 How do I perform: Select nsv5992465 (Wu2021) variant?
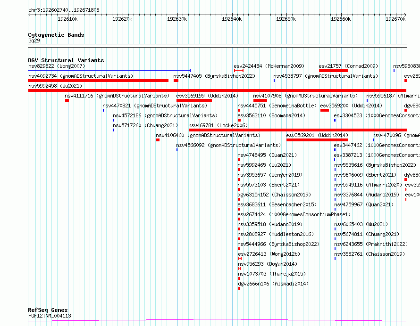click(x=264, y=165)
